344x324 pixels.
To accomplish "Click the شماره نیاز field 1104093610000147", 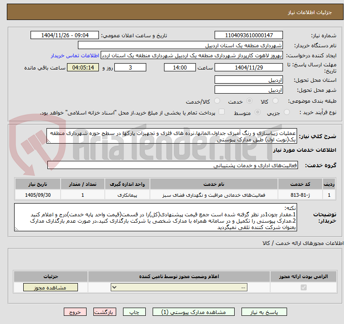I will pos(249,35).
